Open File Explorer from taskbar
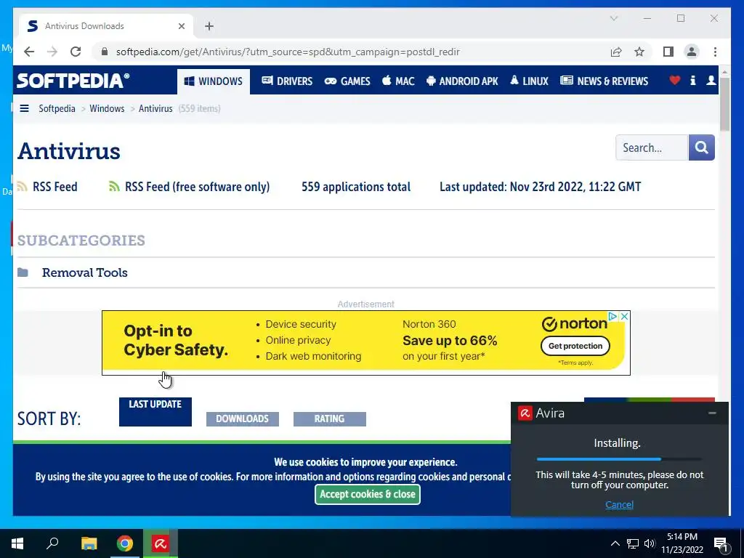 coord(89,543)
